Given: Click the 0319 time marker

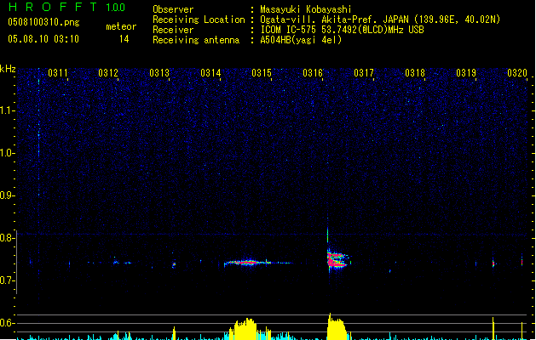Looking at the screenshot, I should (466, 72).
